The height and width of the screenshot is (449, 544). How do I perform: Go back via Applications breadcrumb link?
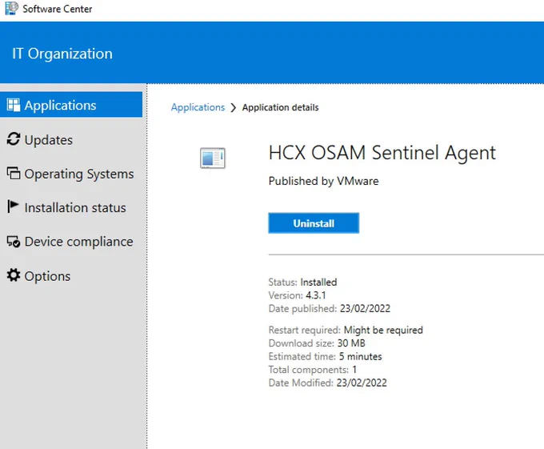pyautogui.click(x=198, y=107)
